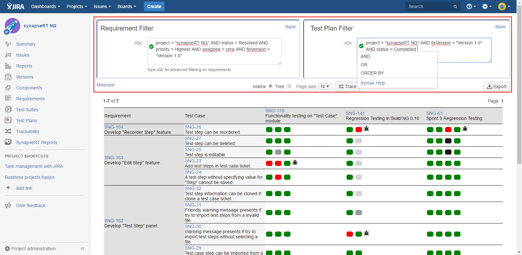Open requirement SNG-163 link
This screenshot has width=522, height=255.
114,158
